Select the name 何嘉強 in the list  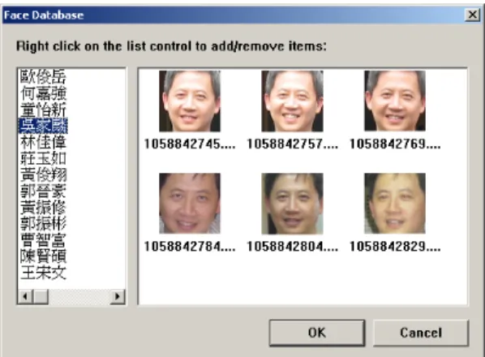coord(43,92)
